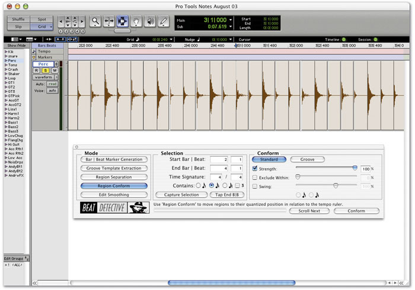
Task: Select the eighth-note Contains radio button
Action: click(x=198, y=186)
